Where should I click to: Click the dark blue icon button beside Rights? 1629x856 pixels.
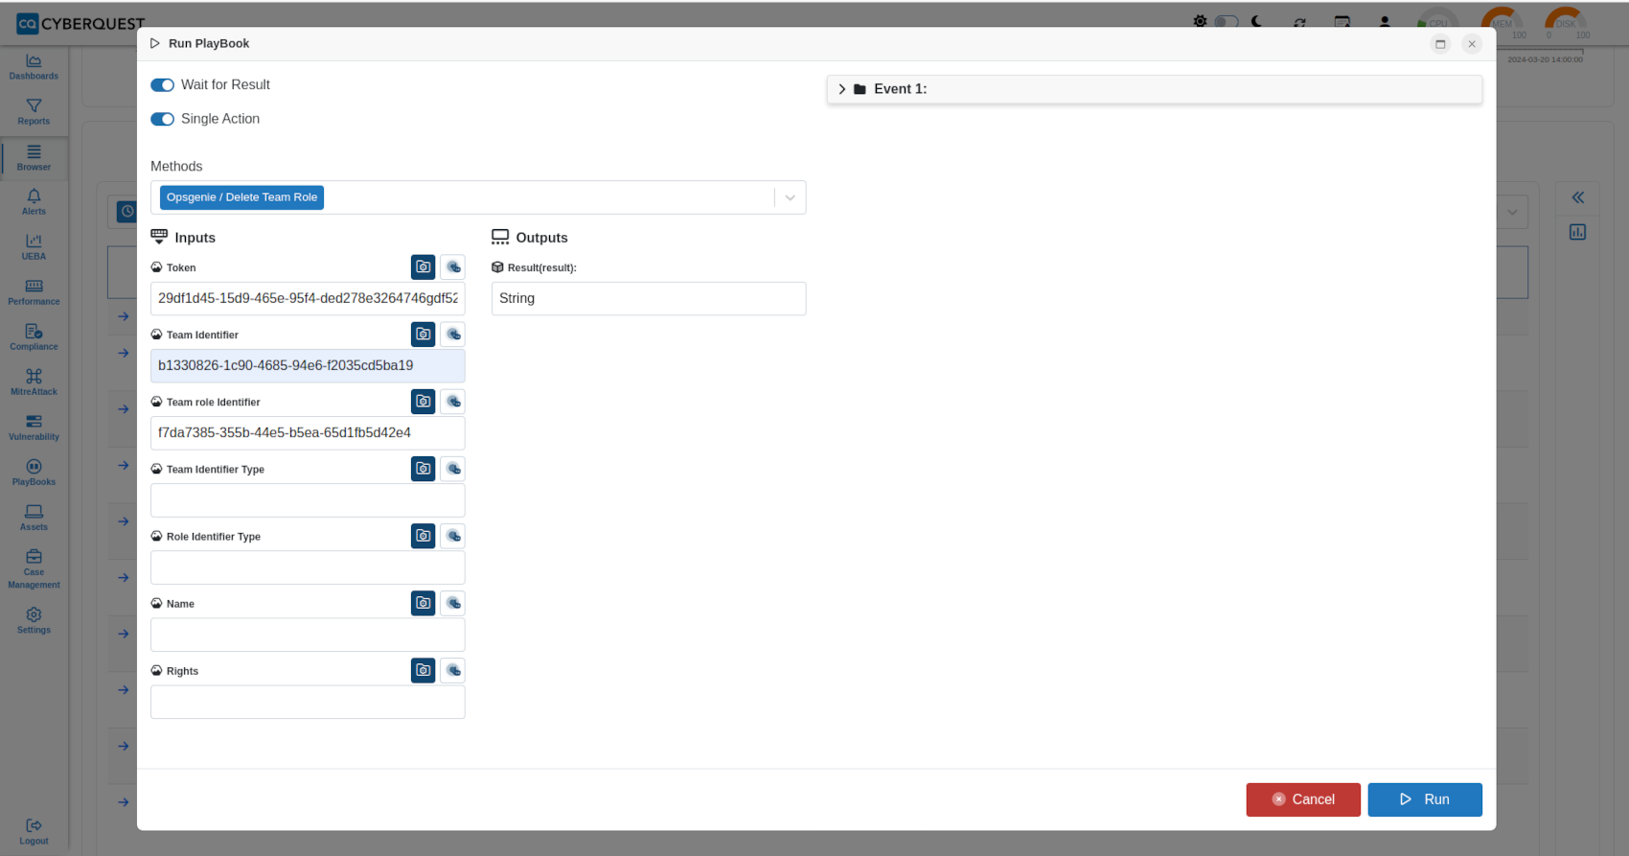(x=423, y=670)
